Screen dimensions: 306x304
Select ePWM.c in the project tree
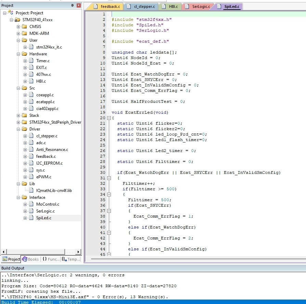[x=44, y=177]
